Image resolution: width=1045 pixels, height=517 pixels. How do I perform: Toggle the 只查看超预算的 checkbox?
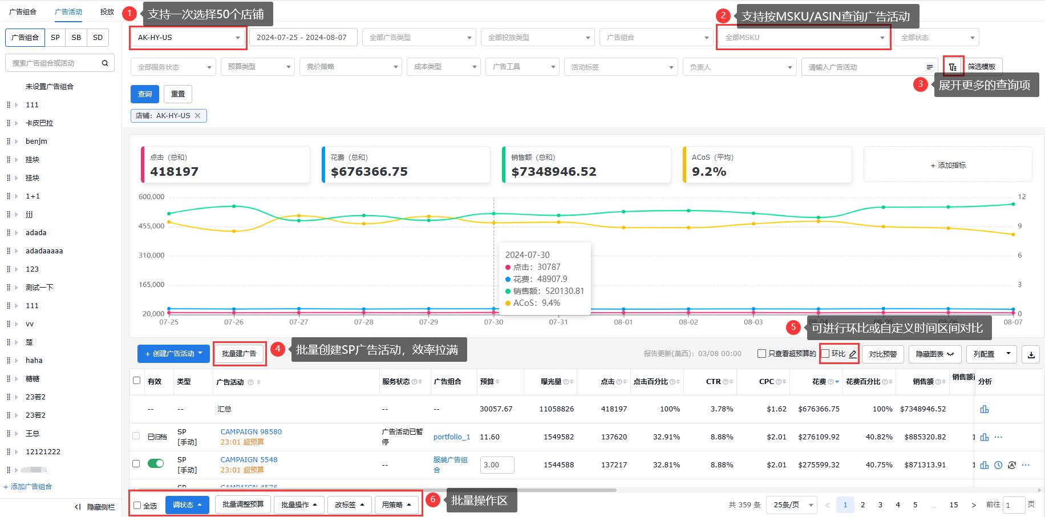click(762, 354)
